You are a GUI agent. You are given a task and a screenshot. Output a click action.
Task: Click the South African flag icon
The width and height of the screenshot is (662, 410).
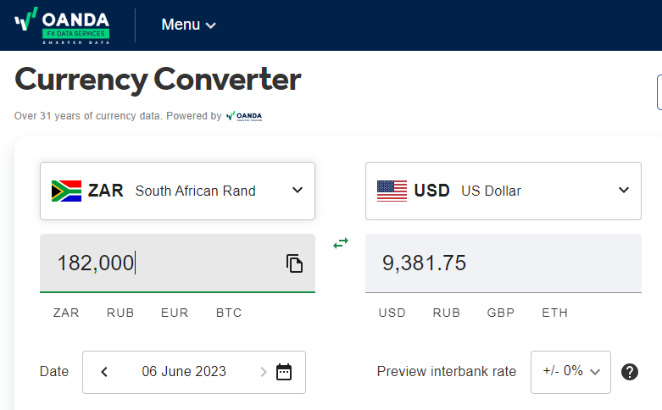tap(66, 191)
